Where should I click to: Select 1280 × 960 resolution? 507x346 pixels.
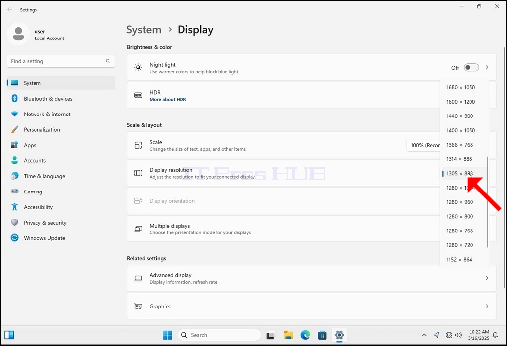coord(465,202)
